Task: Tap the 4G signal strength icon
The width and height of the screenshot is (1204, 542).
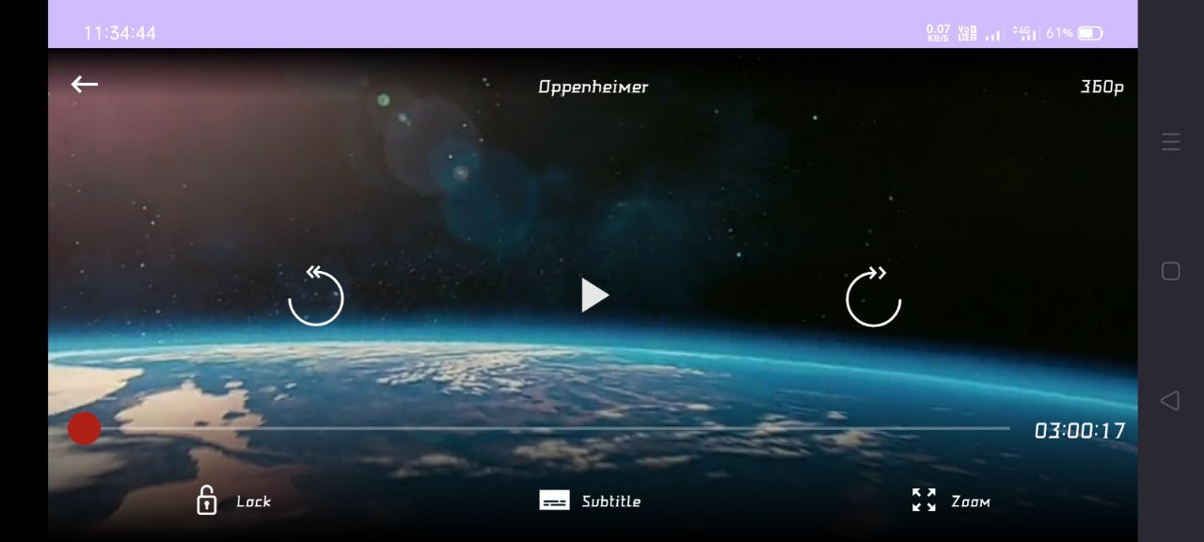Action: [x=1025, y=33]
